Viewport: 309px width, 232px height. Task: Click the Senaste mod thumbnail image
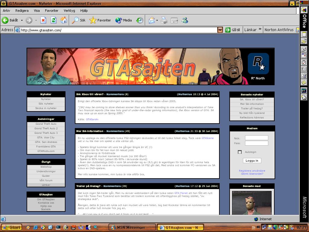[x=252, y=203]
